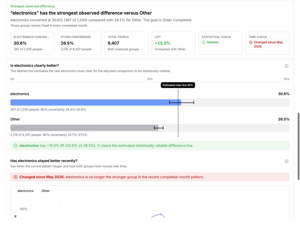Viewport: 300px width, 228px height.
Task: Click "These groups remain fixed in every completed month."
Action: pyautogui.click(x=49, y=26)
